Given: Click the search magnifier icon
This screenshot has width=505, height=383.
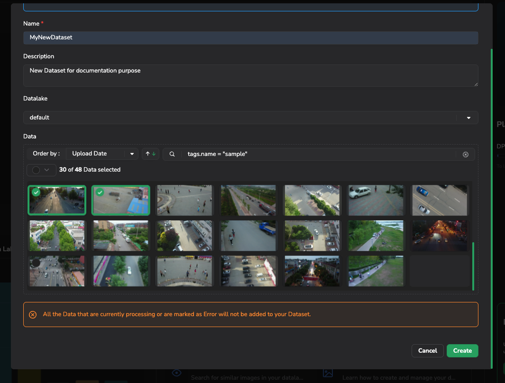Looking at the screenshot, I should coord(172,154).
